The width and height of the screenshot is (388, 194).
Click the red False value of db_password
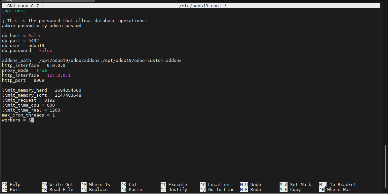(46, 51)
